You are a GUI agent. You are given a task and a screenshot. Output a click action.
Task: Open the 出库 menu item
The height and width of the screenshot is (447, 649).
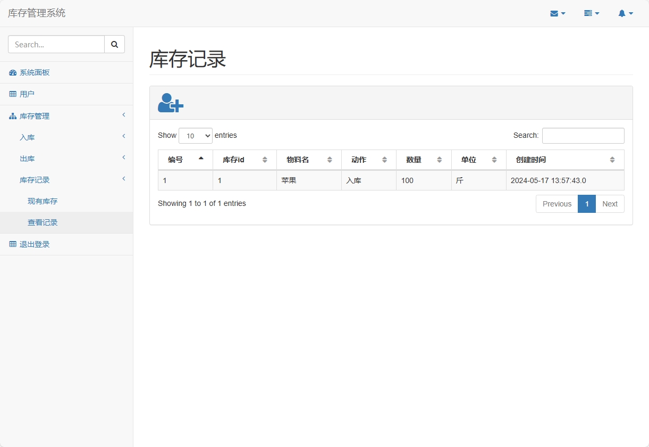pos(27,158)
